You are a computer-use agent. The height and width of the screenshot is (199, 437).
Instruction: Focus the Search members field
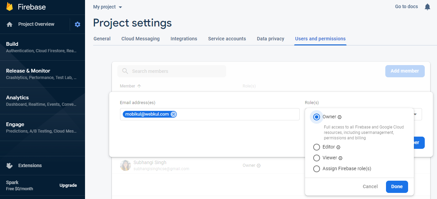point(172,71)
